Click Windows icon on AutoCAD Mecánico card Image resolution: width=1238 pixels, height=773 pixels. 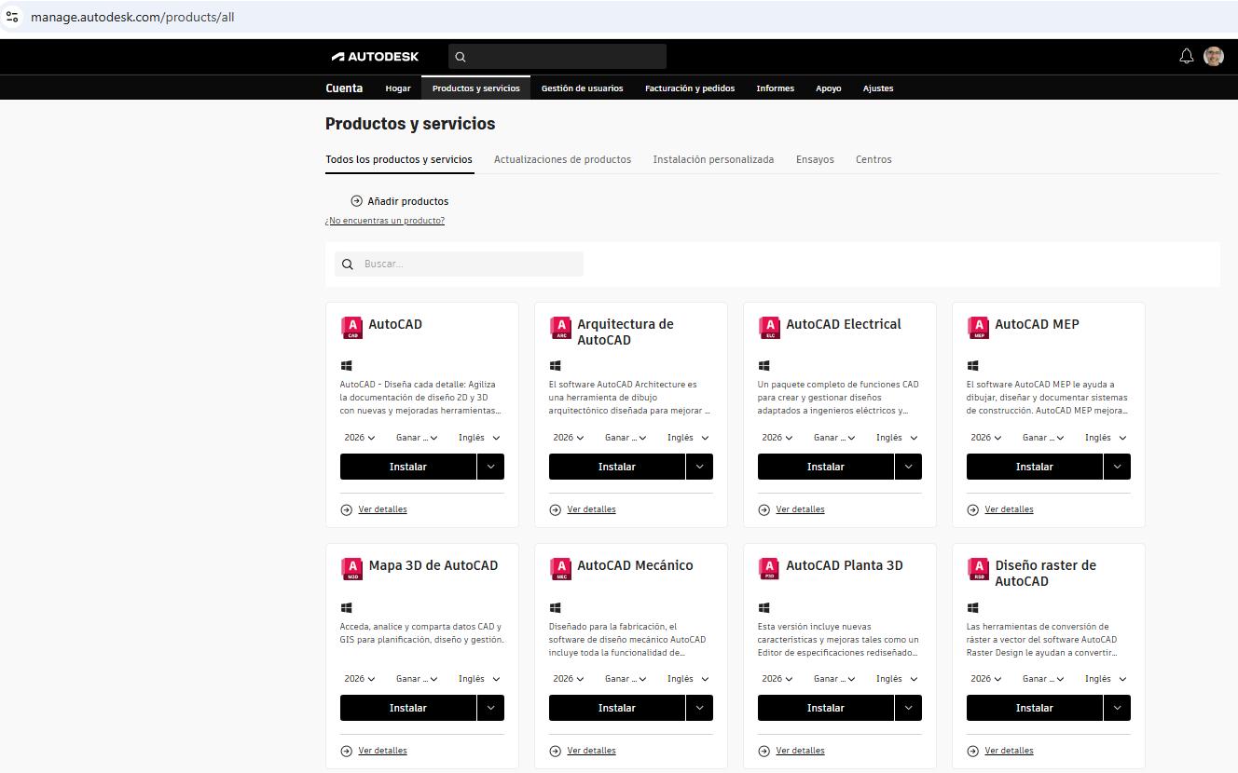(556, 607)
